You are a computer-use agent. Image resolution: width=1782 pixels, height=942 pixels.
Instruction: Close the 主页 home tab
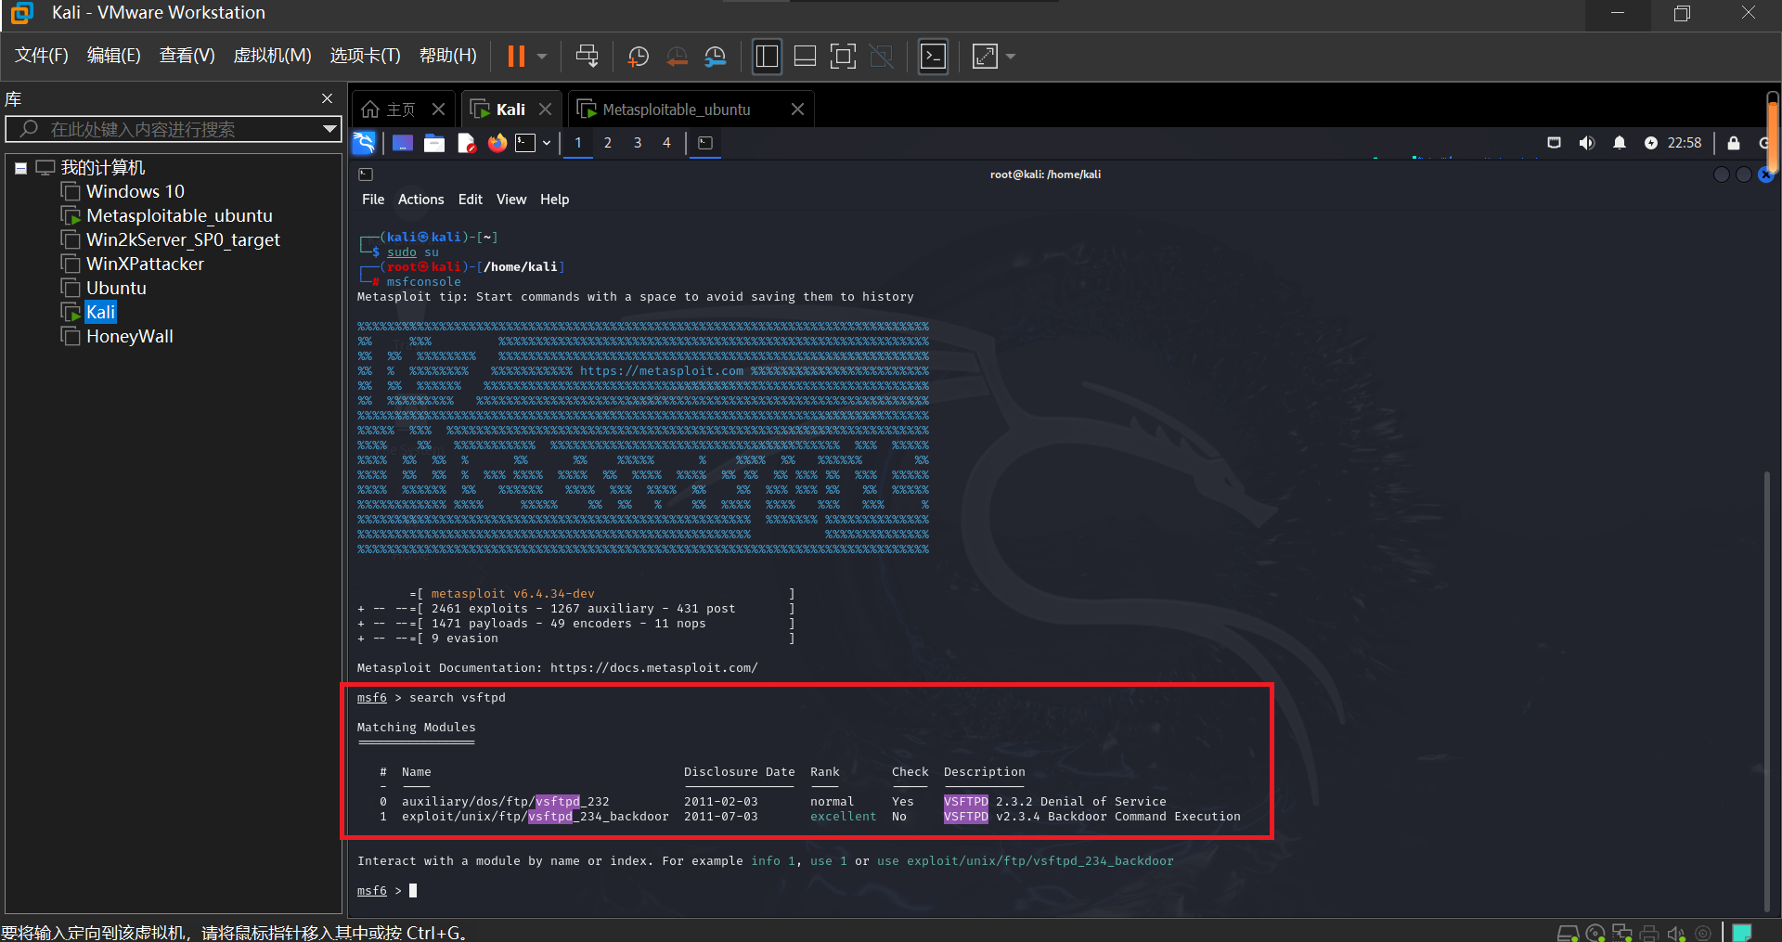pyautogui.click(x=439, y=110)
